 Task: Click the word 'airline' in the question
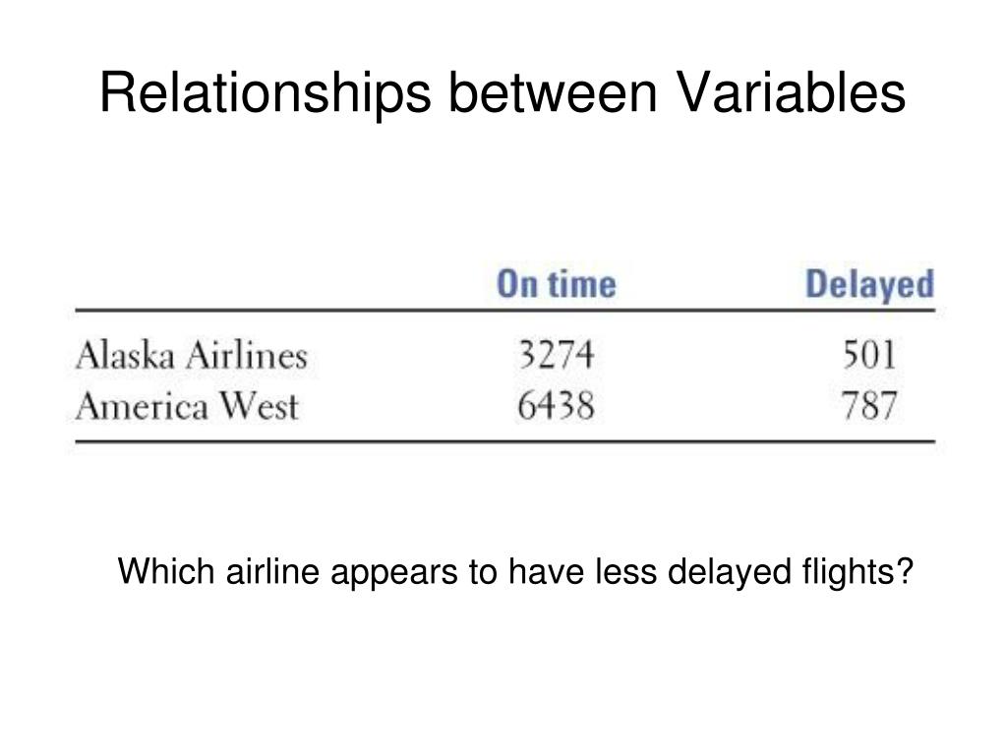[x=272, y=570]
